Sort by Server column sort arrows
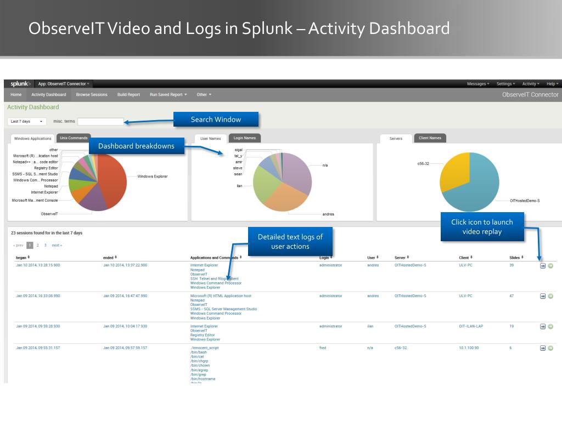 408,258
